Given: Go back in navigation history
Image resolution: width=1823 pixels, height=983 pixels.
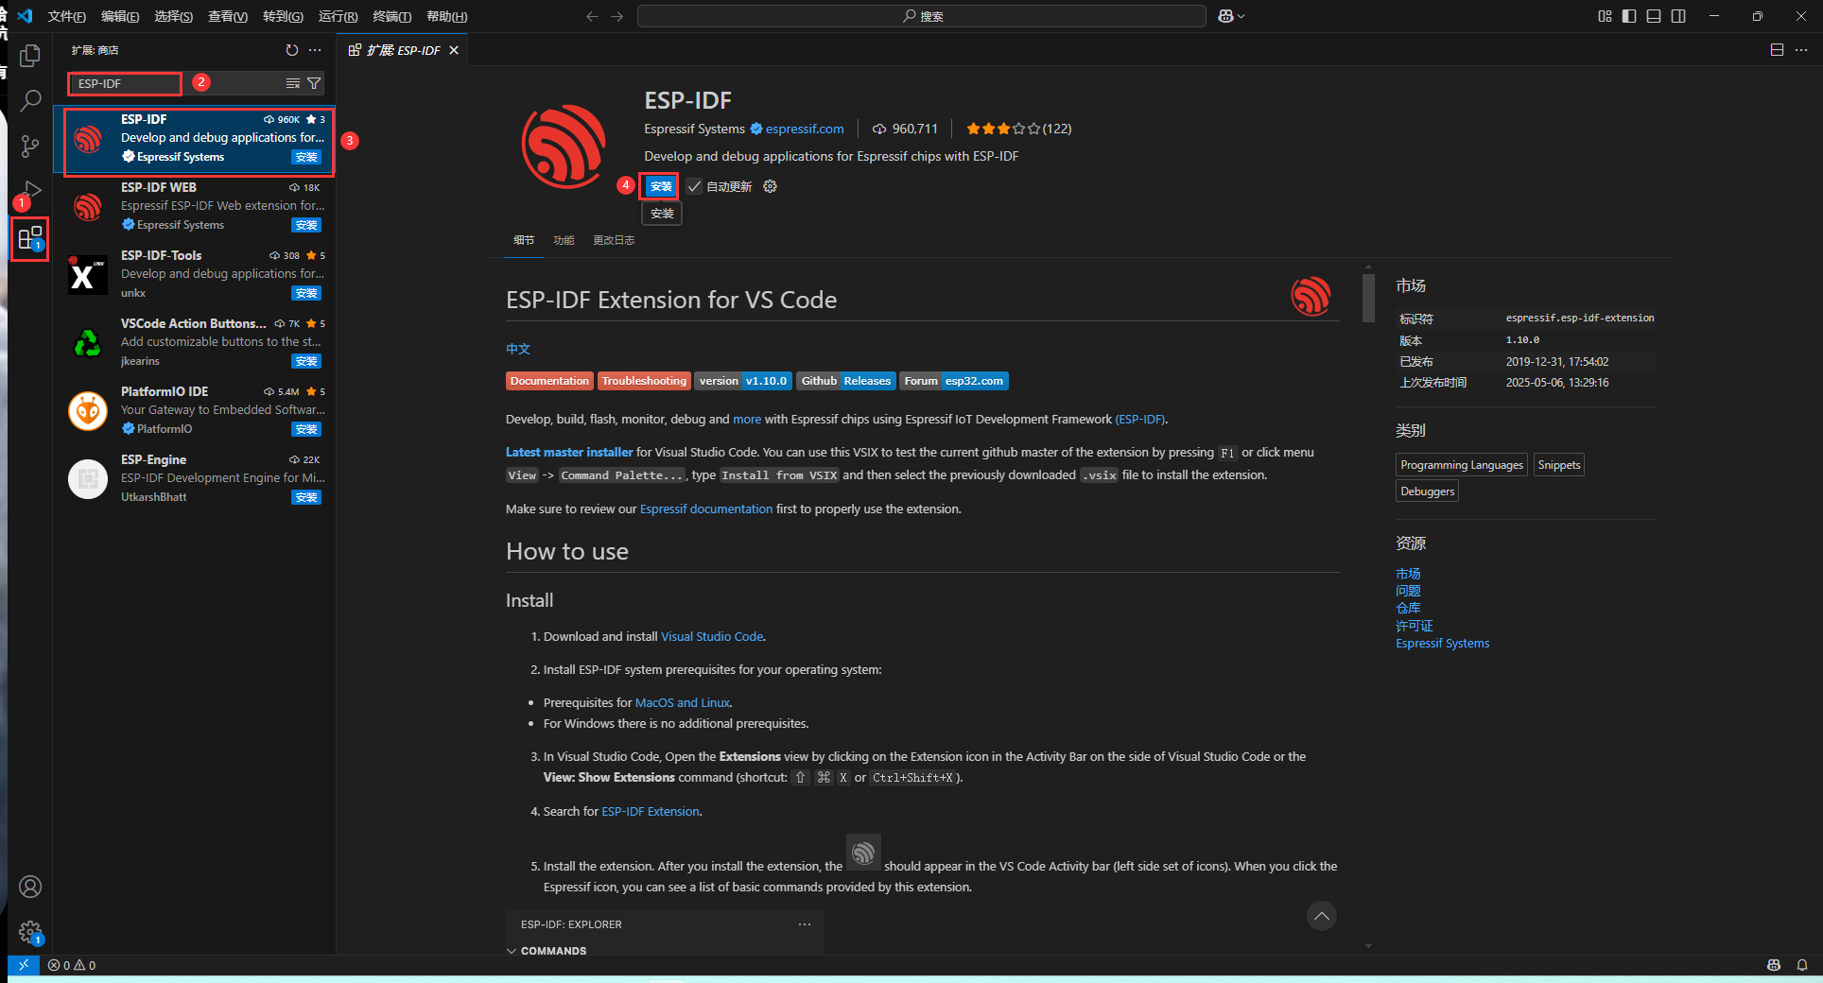Looking at the screenshot, I should [x=592, y=16].
